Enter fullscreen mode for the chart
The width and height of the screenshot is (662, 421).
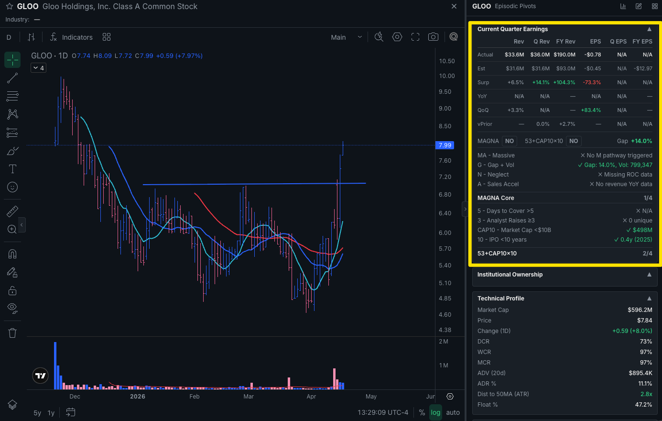click(415, 37)
